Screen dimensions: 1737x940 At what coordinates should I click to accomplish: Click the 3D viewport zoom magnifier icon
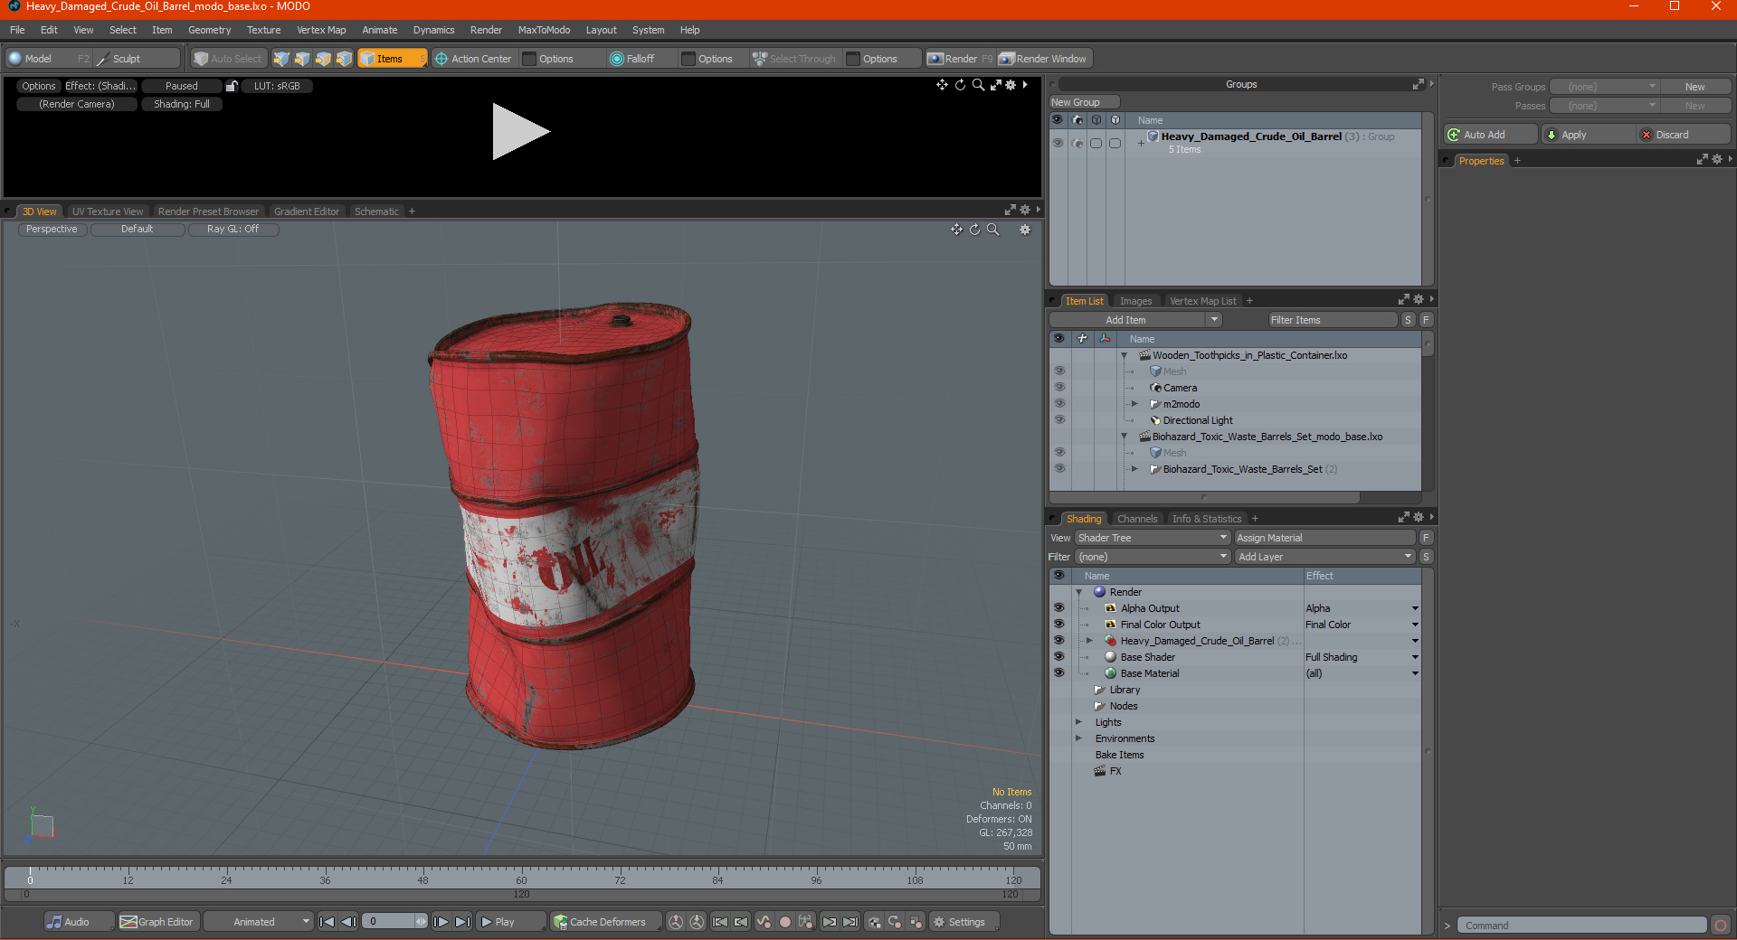coord(993,230)
